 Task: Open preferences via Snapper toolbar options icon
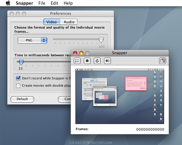point(77,61)
